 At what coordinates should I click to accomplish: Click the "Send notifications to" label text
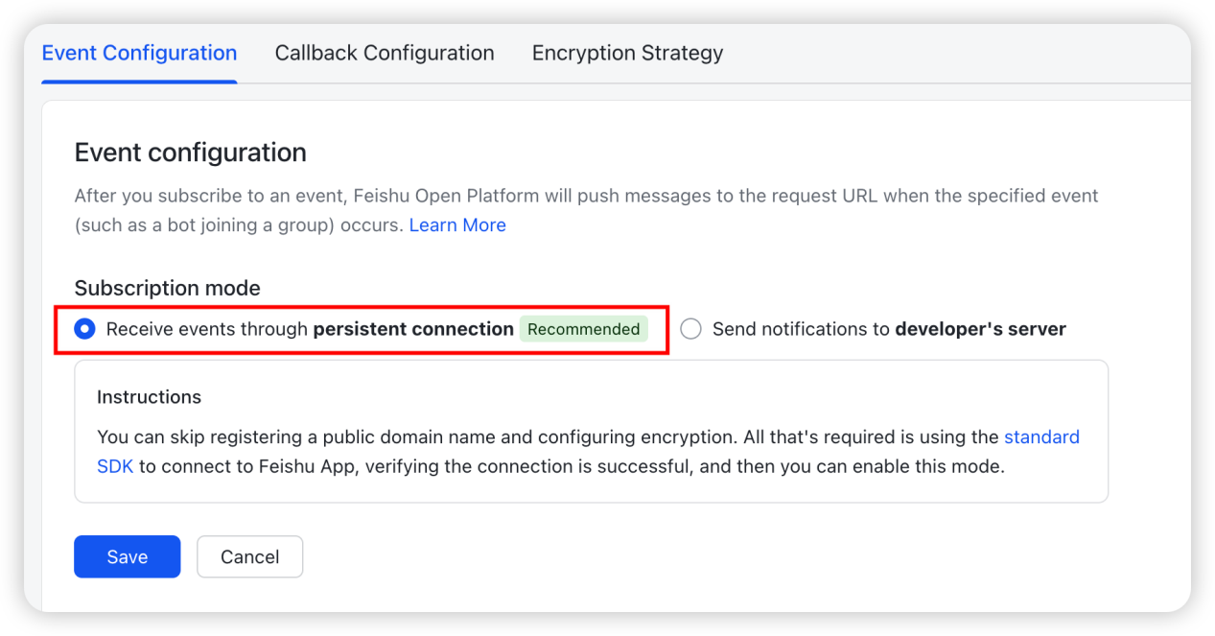coord(801,329)
